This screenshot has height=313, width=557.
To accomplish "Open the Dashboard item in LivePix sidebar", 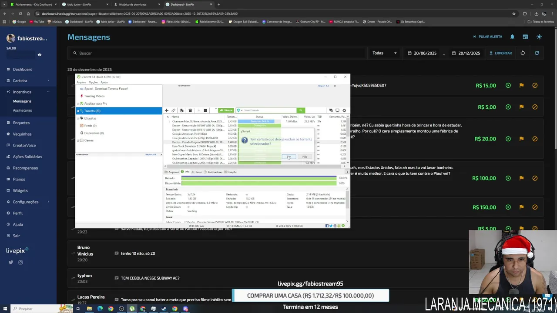I will 23,70.
